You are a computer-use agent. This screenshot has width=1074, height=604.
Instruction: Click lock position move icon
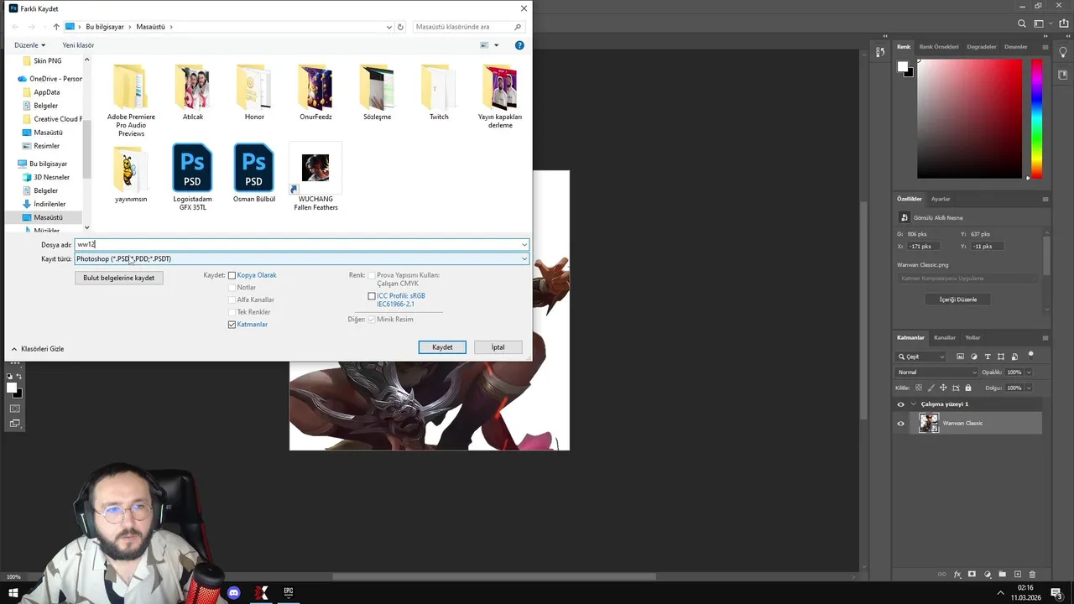tap(943, 388)
